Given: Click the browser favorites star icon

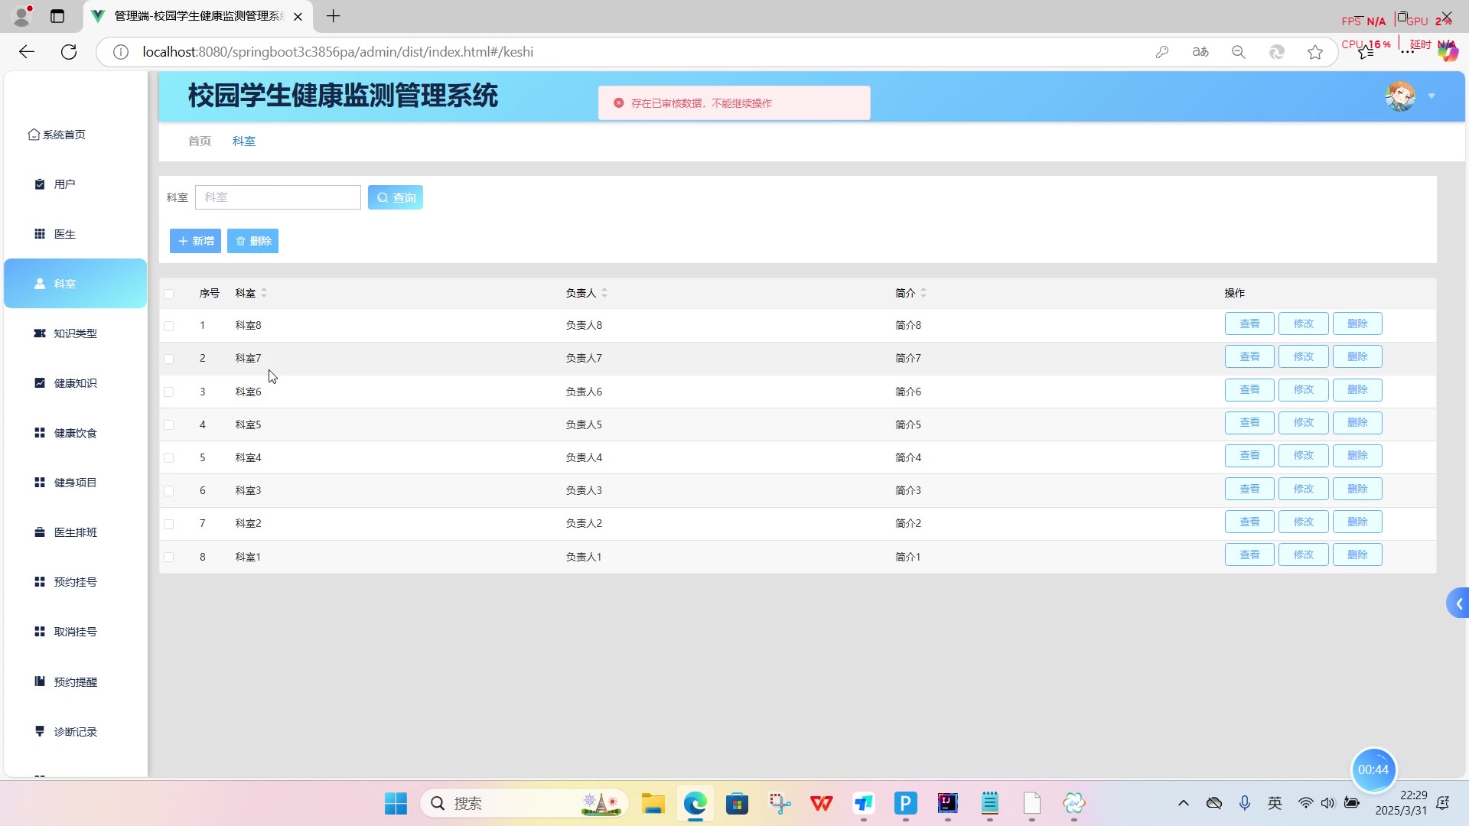Looking at the screenshot, I should (1315, 52).
